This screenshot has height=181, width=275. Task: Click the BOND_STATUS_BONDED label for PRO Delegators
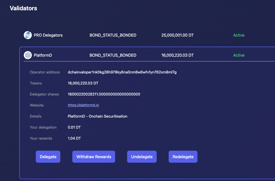113,35
